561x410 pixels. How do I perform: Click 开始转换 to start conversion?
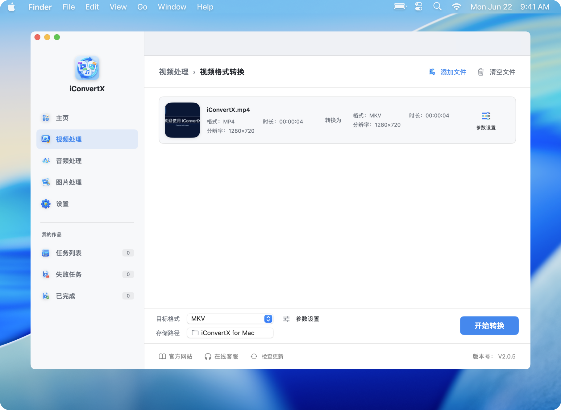click(489, 325)
